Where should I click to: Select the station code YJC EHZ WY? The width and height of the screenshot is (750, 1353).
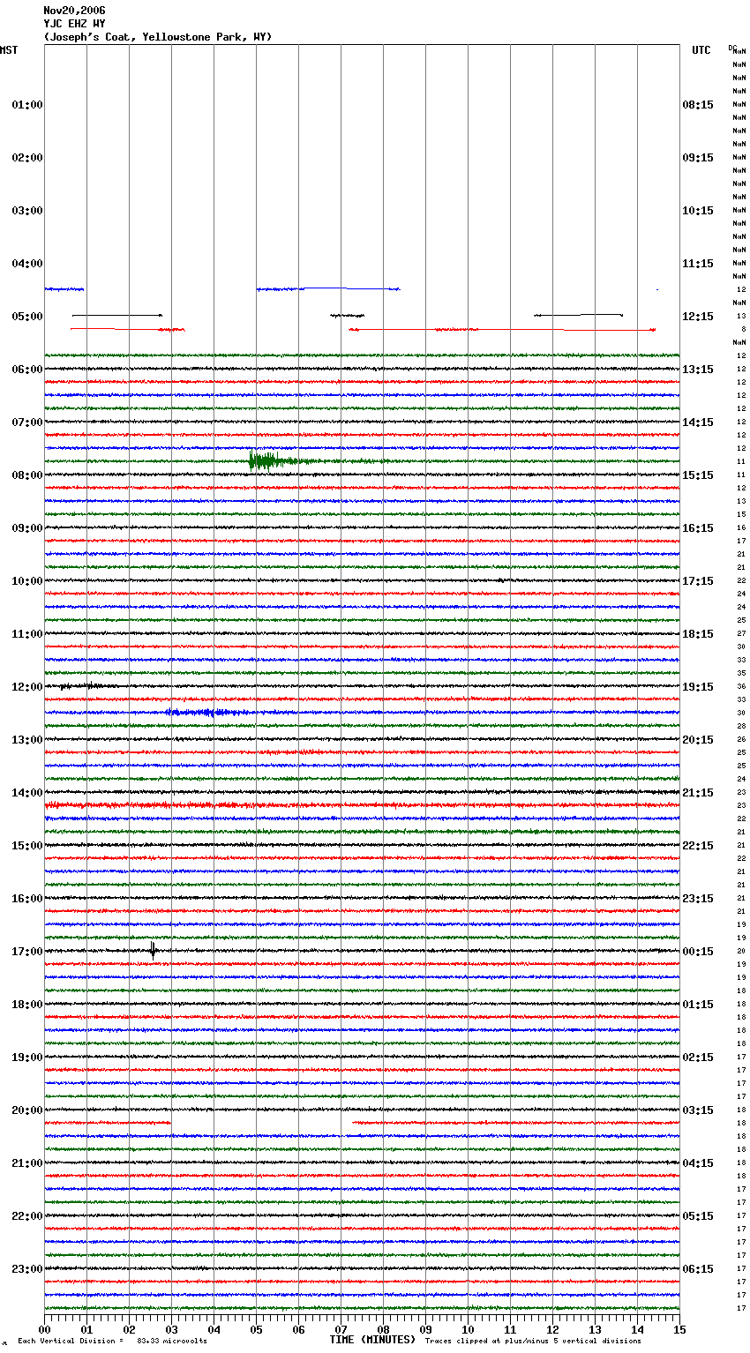(75, 24)
